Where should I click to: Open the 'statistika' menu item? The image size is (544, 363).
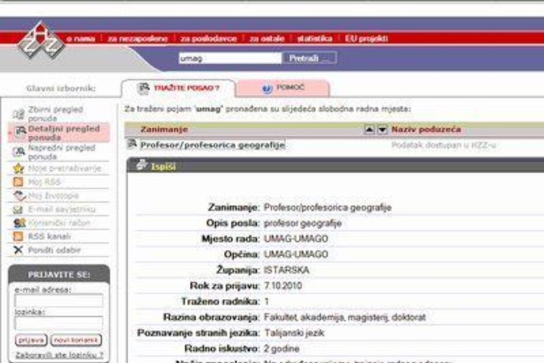(x=314, y=39)
